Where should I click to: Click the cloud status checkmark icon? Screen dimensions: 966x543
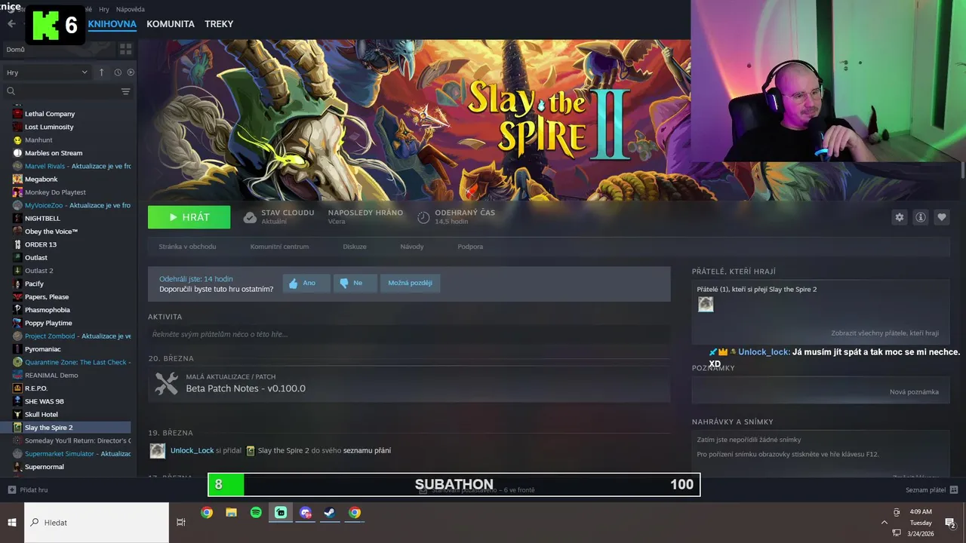tap(250, 217)
